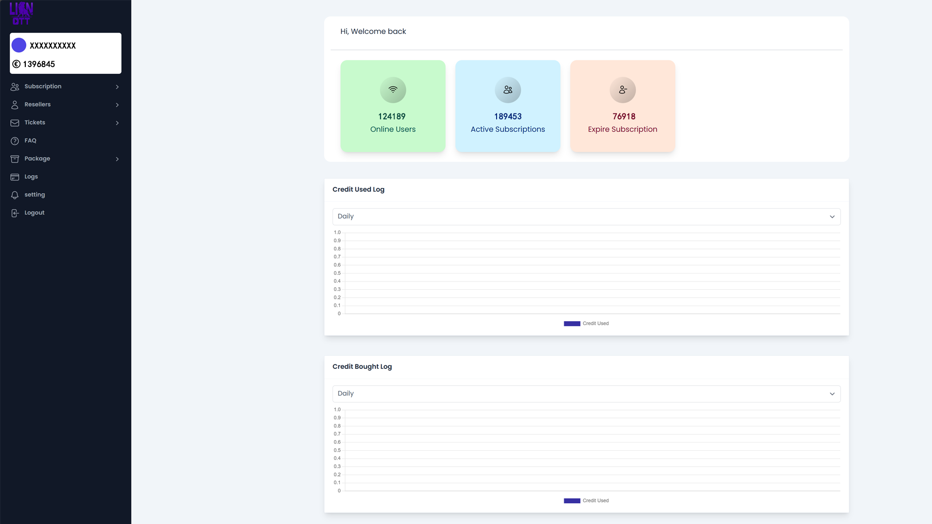
Task: Open the Daily dropdown in Credit Used Log
Action: [586, 216]
